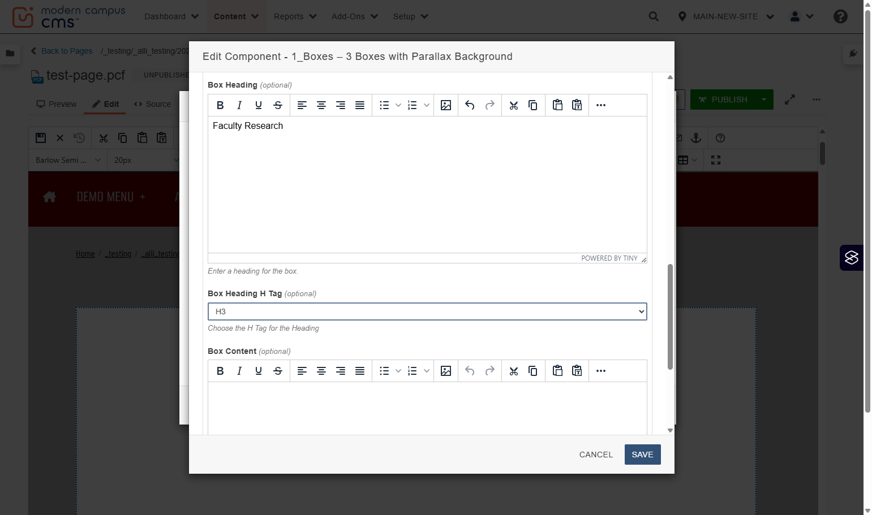Expand the MAIN-NEW-SITE site selector
872x515 pixels.
tap(726, 16)
